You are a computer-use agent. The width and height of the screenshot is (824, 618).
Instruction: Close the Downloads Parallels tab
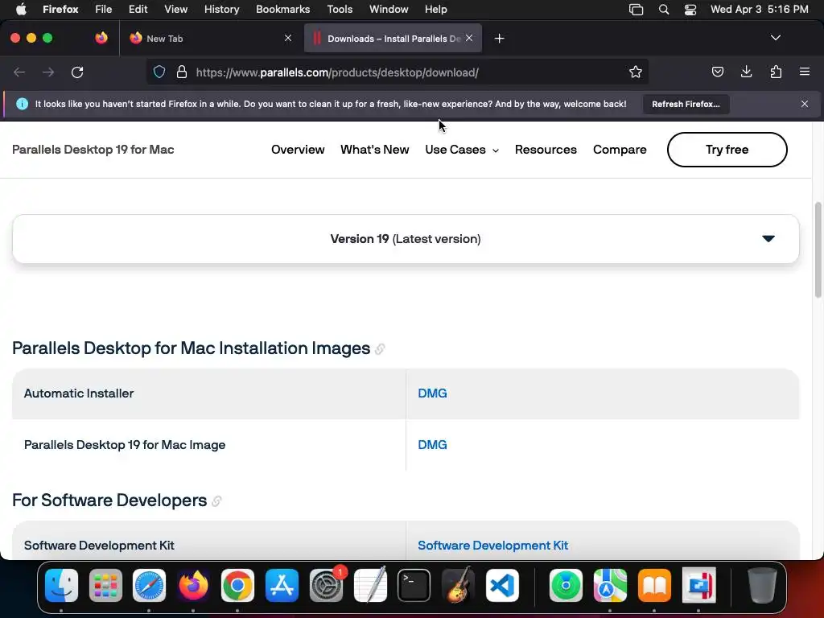pos(469,38)
